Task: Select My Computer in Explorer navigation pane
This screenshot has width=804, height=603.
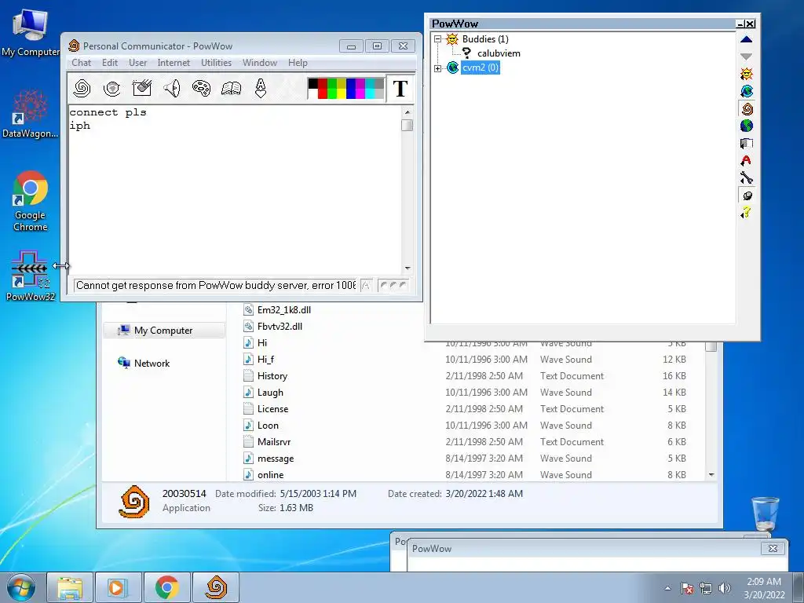Action: (163, 331)
